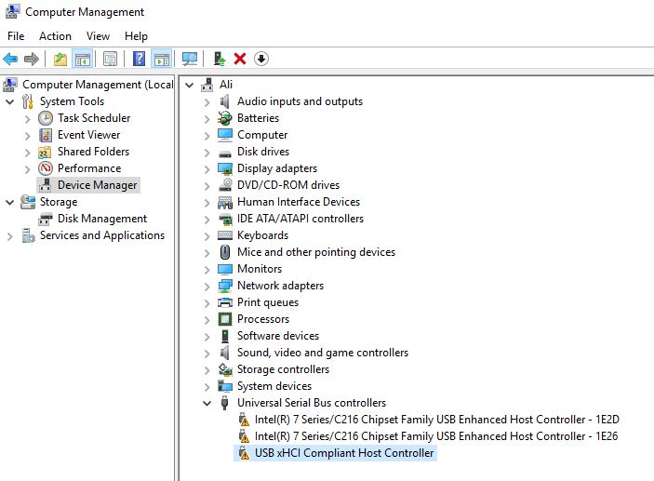Open the File menu
654x481 pixels.
[x=16, y=35]
